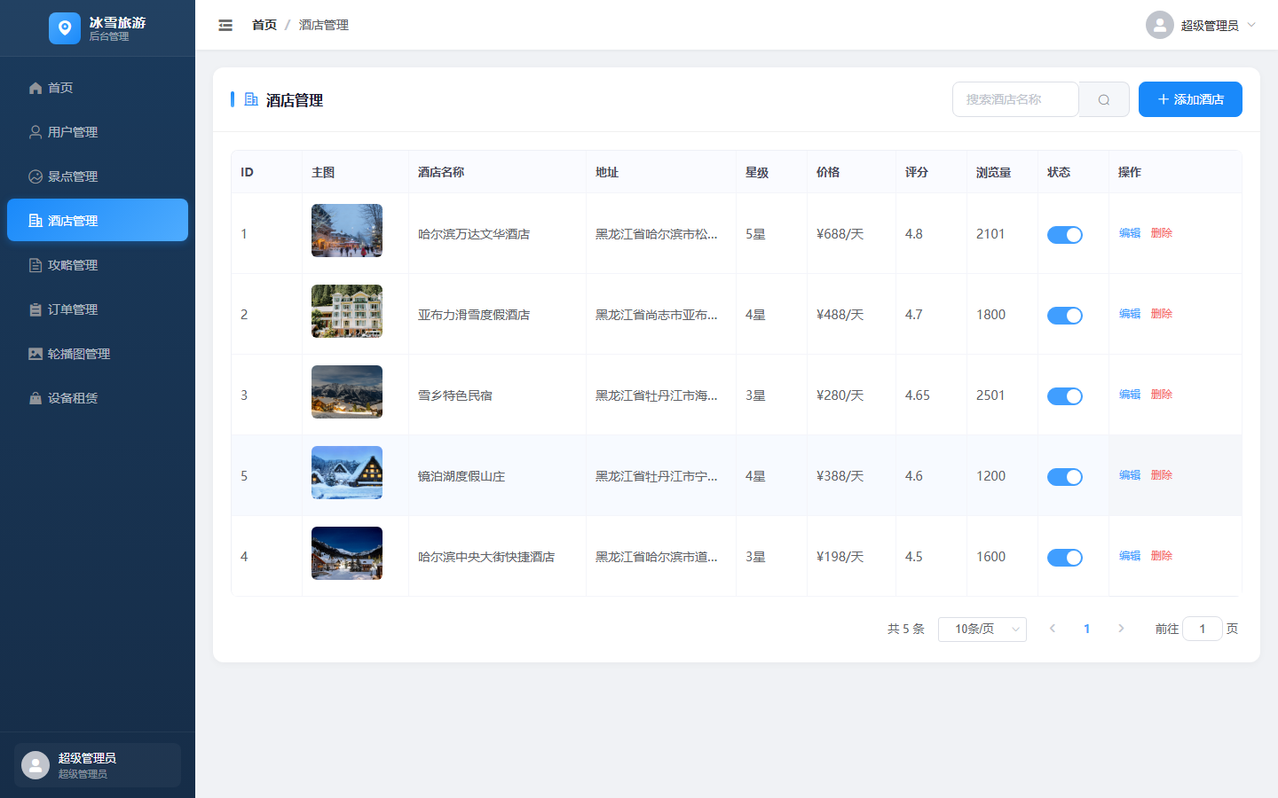
Task: Click the 首页 breadcrumb link
Action: (x=264, y=25)
